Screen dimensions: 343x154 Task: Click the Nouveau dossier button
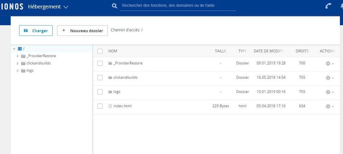pyautogui.click(x=82, y=30)
